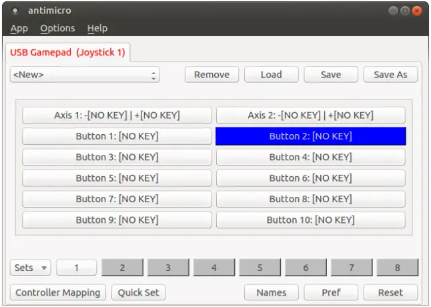Switch to set 5
The image size is (431, 307).
tap(260, 268)
